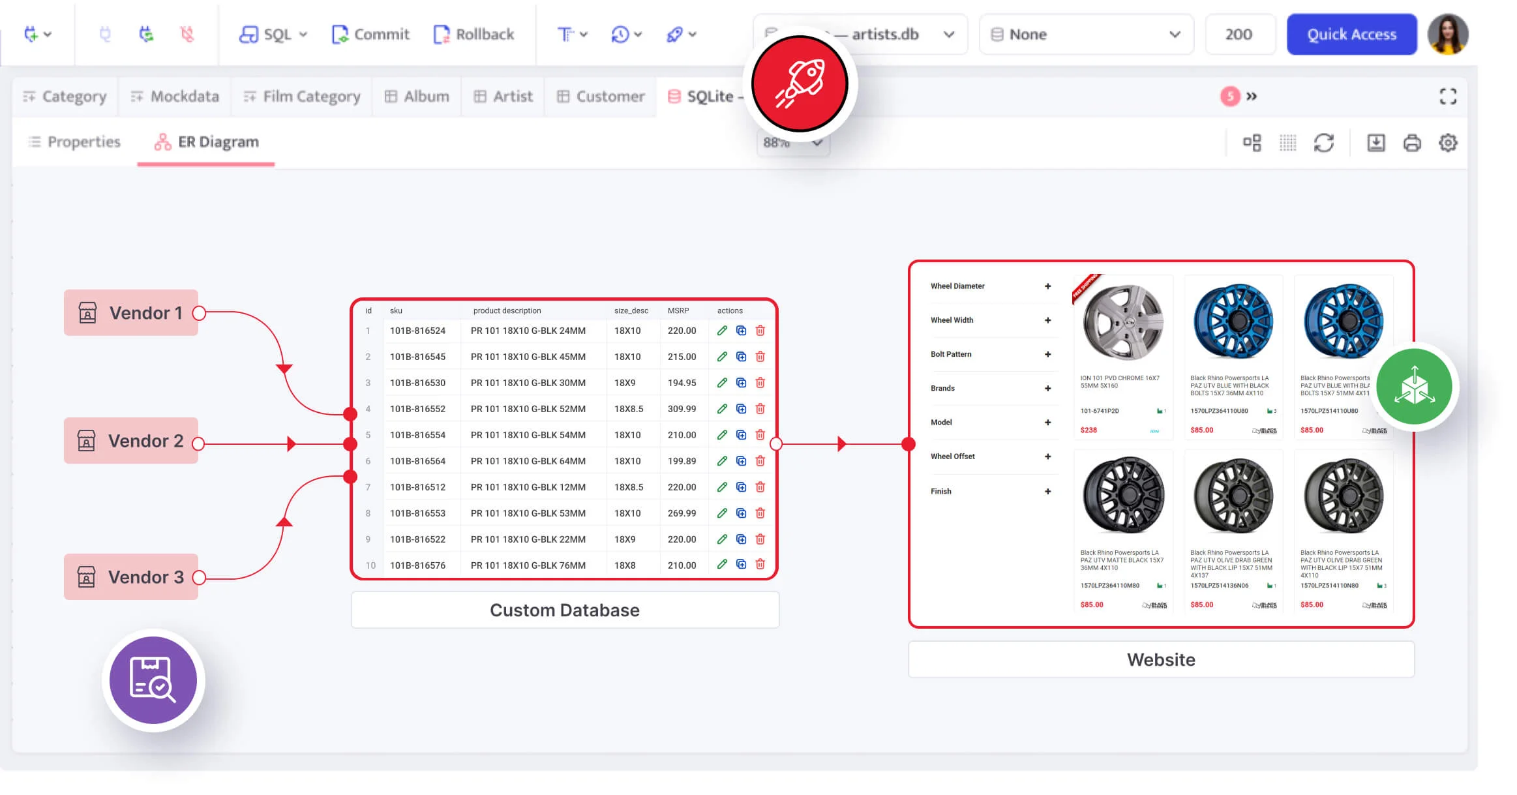Viewport: 1517px width, 795px height.
Task: Switch to the Properties tab
Action: pos(74,142)
